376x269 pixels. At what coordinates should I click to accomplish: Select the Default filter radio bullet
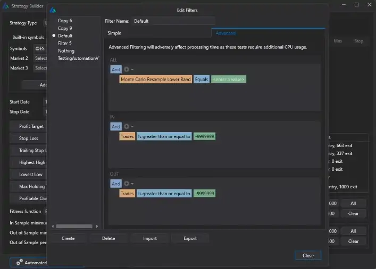(x=54, y=36)
